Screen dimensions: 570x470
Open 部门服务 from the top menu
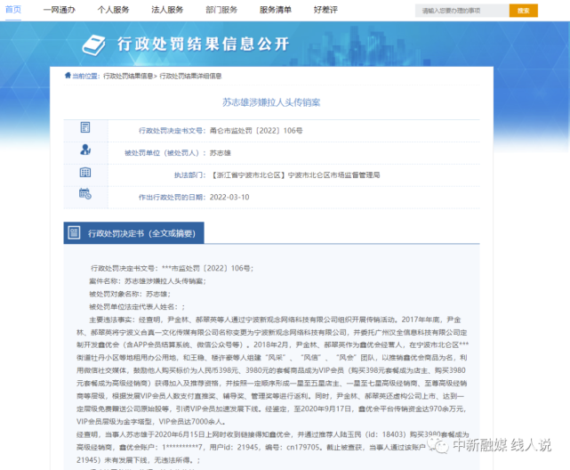(x=221, y=10)
